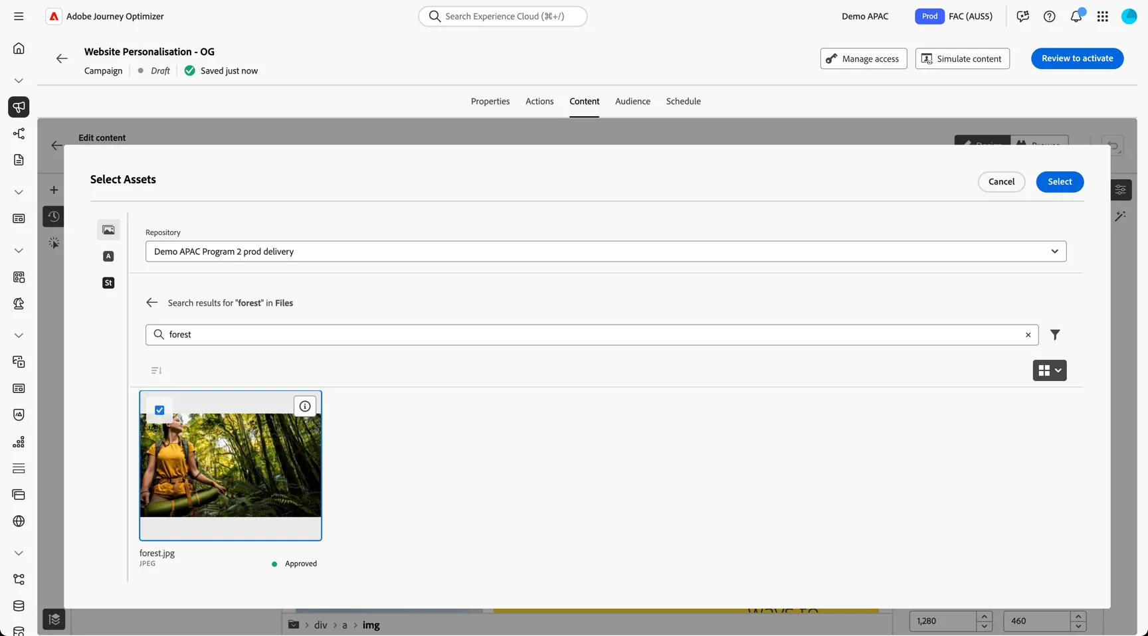Screen dimensions: 1148x636
Task: Switch to the Schedule tab
Action: [x=683, y=102]
